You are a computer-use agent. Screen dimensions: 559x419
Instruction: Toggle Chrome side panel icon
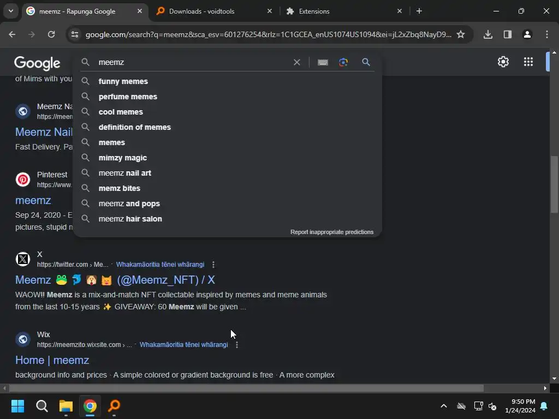[x=508, y=34]
